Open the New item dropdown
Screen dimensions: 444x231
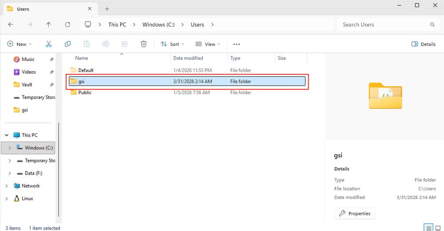20,44
